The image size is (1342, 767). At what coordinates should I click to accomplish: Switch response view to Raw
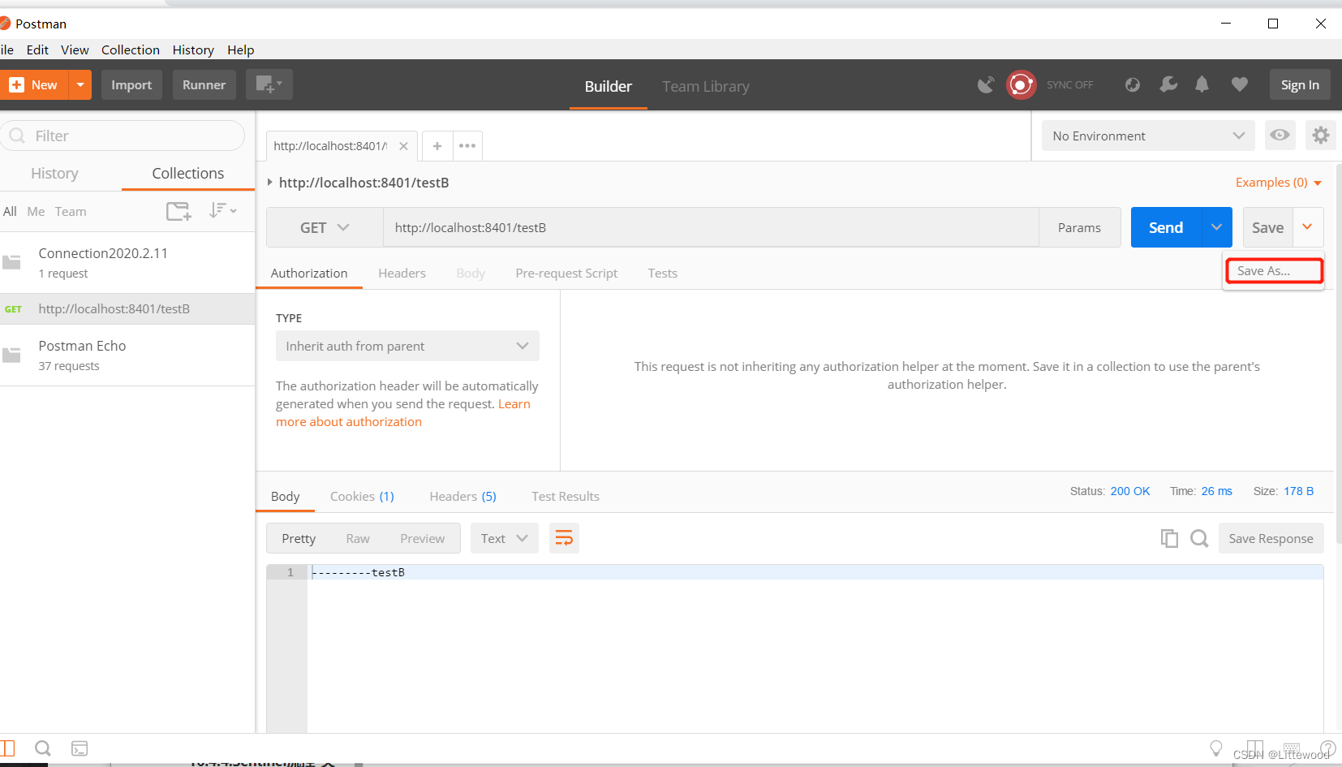click(x=358, y=538)
